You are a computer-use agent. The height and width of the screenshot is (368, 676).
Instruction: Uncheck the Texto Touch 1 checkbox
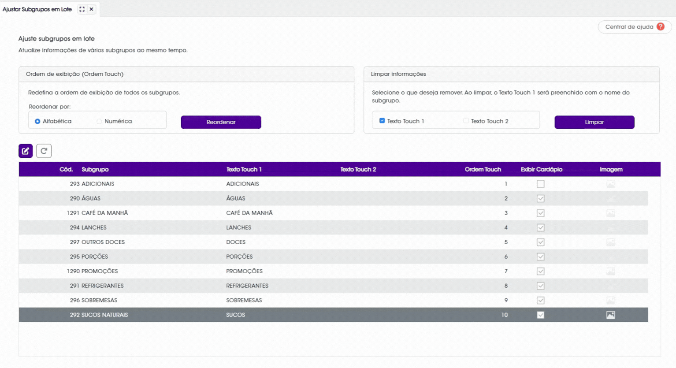(x=382, y=120)
